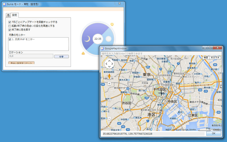
Task: Zoom in with the map plus button
Action: point(109,83)
